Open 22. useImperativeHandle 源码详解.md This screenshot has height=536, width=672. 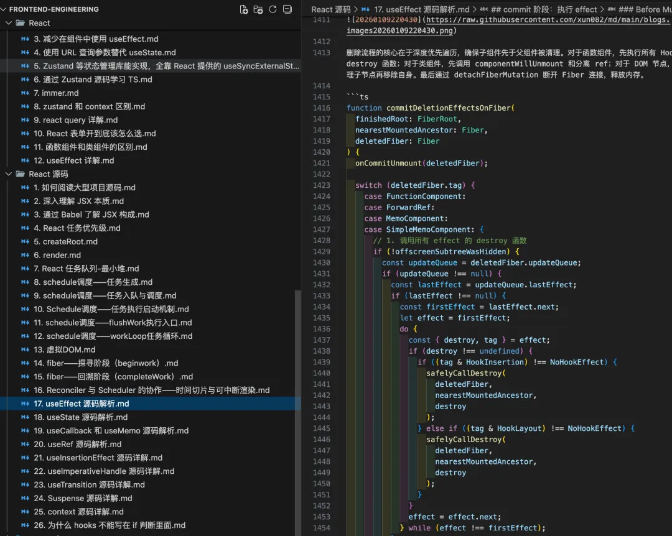(151, 471)
